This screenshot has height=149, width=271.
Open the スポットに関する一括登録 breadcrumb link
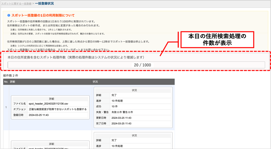tap(16, 4)
